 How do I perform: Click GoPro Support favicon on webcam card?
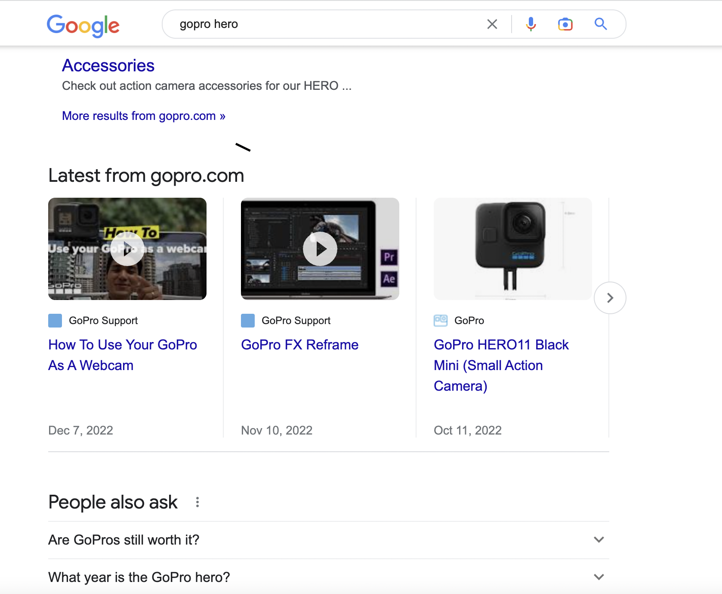pos(55,321)
